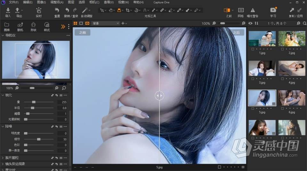
Task: Tick the checkbox under 3.jpg thumbnail
Action: [253, 79]
